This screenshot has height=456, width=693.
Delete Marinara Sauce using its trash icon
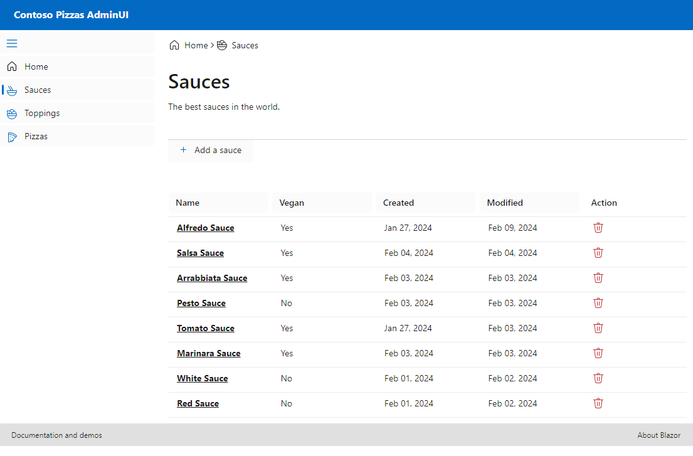tap(598, 353)
